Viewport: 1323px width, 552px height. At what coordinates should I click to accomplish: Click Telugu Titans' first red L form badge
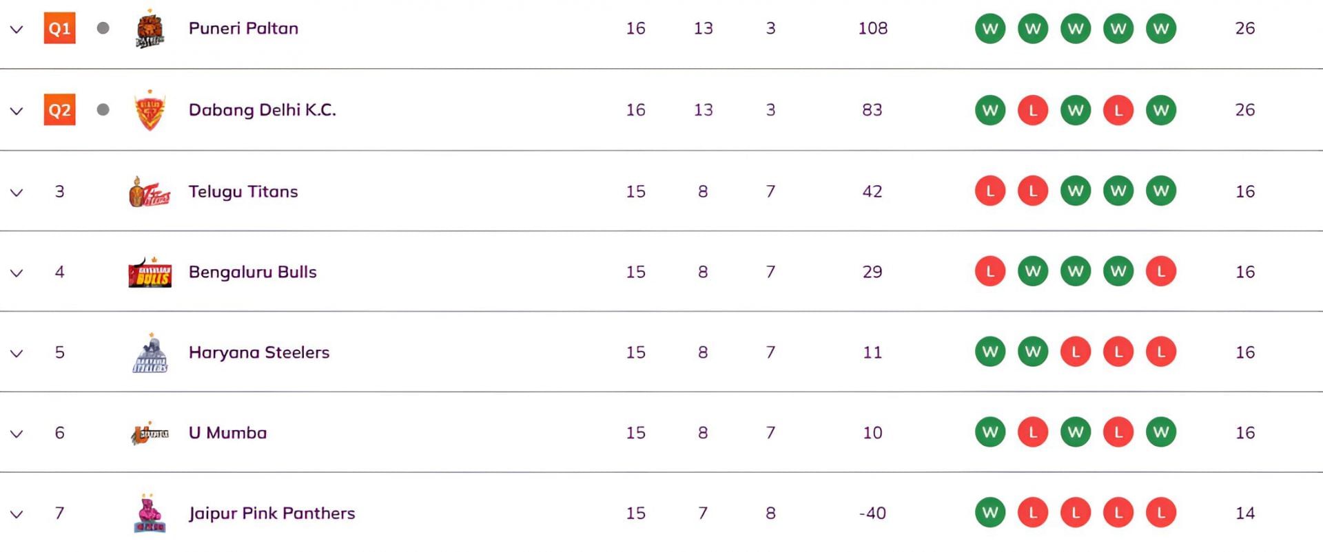tap(990, 191)
